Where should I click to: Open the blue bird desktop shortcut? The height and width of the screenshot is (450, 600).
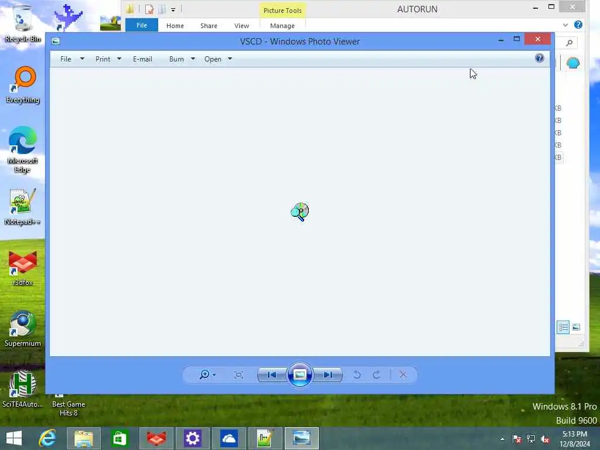[x=68, y=17]
